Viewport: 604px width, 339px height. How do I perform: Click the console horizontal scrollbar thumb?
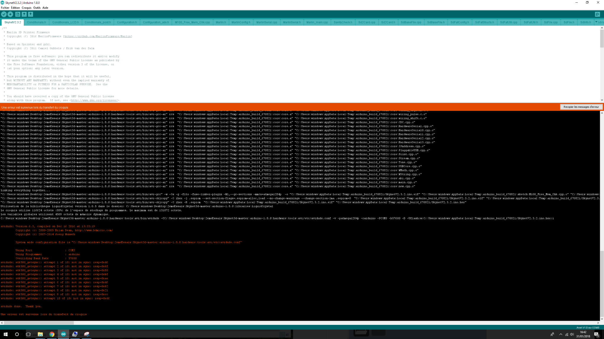click(39, 323)
